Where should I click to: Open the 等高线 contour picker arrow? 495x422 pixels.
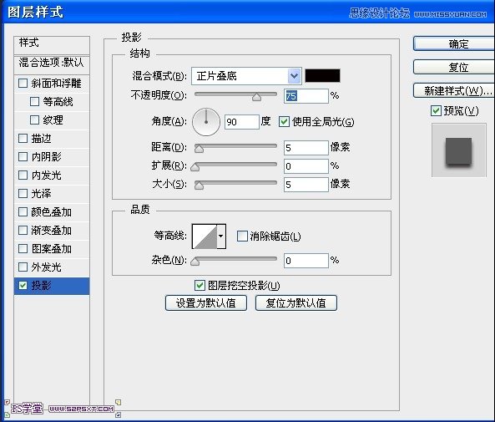coord(221,236)
